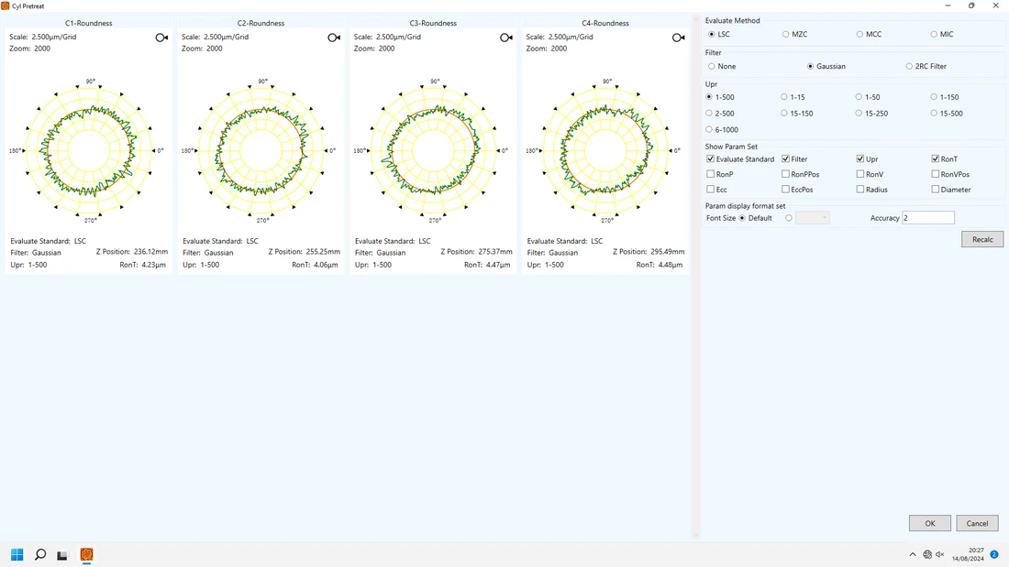1009x567 pixels.
Task: Click the Accuracy input field
Action: (928, 218)
